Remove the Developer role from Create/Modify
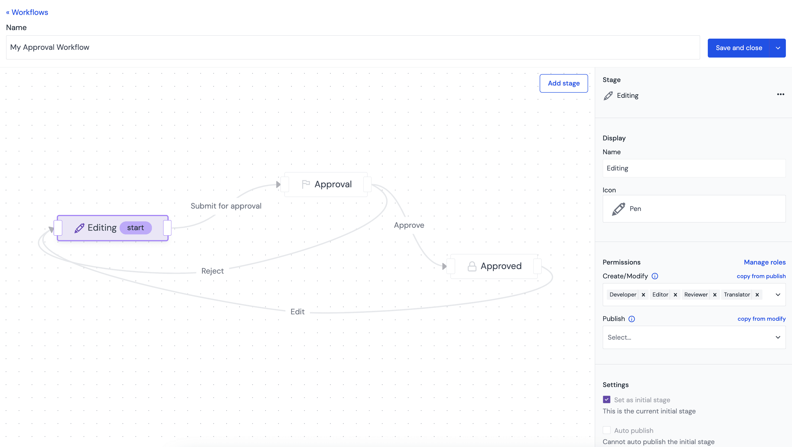Viewport: 792px width, 447px height. [644, 295]
